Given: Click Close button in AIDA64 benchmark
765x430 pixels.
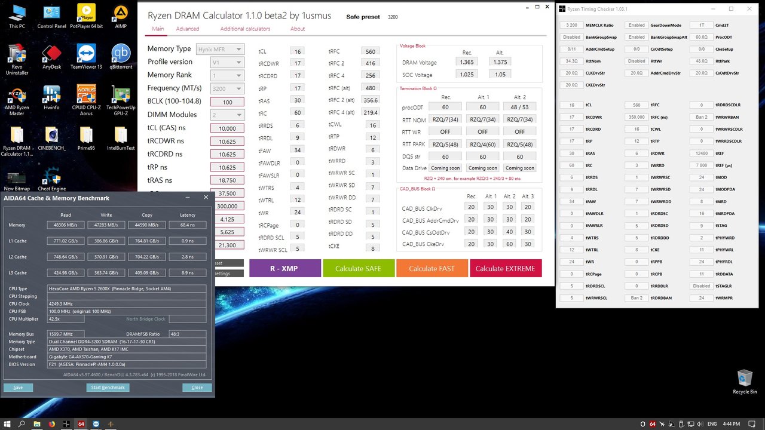Looking at the screenshot, I should coord(197,387).
